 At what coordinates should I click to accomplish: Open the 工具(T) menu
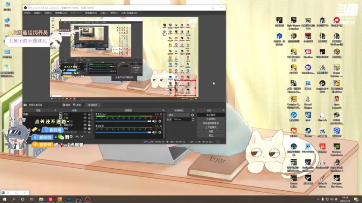(x=104, y=13)
